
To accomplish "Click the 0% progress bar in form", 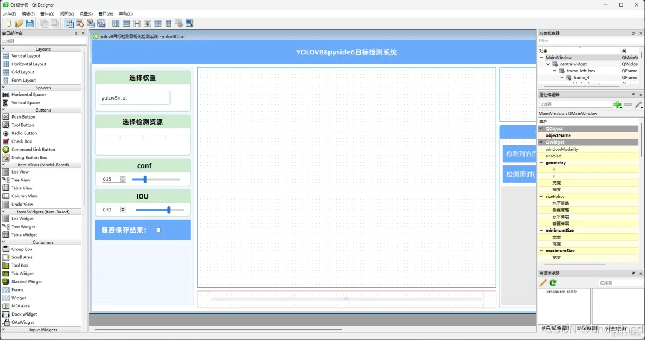I will click(x=346, y=299).
